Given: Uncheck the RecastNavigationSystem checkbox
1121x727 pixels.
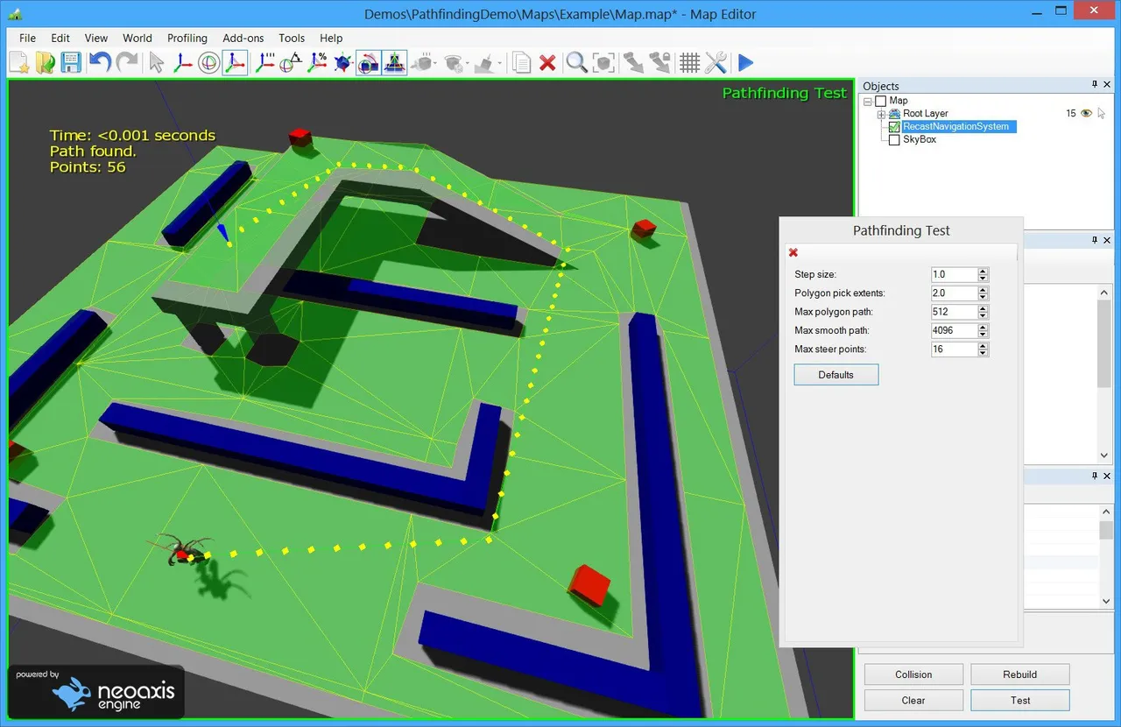Looking at the screenshot, I should (894, 126).
